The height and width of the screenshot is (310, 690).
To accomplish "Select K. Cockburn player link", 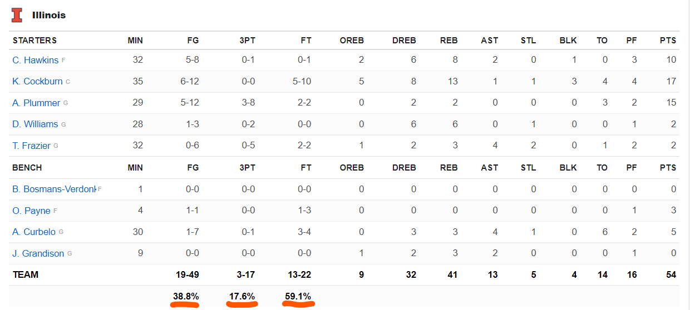I will [x=37, y=82].
